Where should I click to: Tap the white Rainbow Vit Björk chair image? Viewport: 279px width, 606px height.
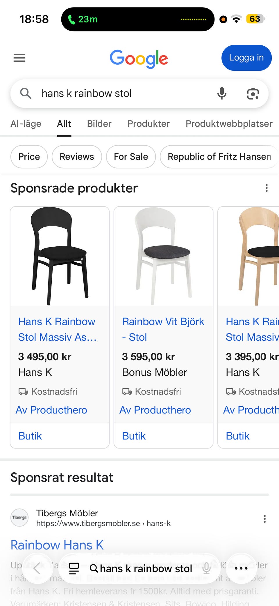coord(163,256)
